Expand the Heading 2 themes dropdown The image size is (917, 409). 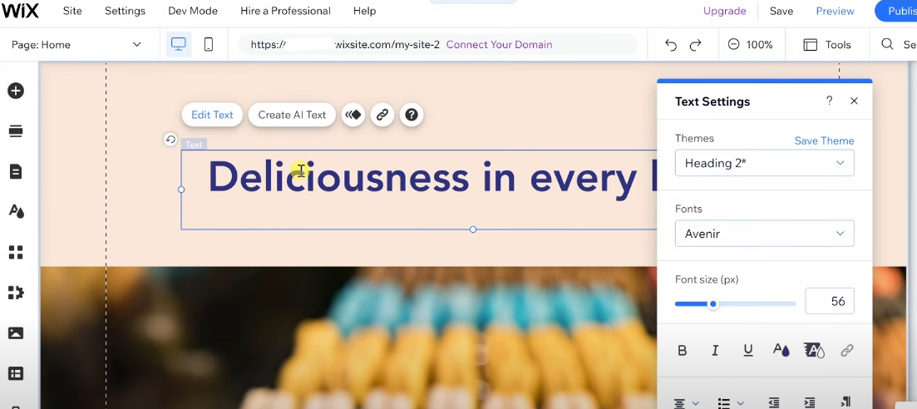(764, 163)
